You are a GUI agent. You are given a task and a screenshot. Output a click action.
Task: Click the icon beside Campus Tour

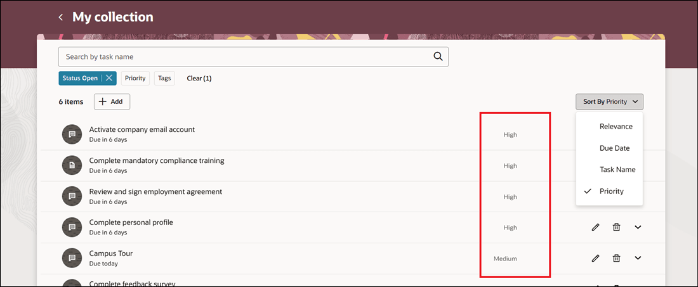72,258
